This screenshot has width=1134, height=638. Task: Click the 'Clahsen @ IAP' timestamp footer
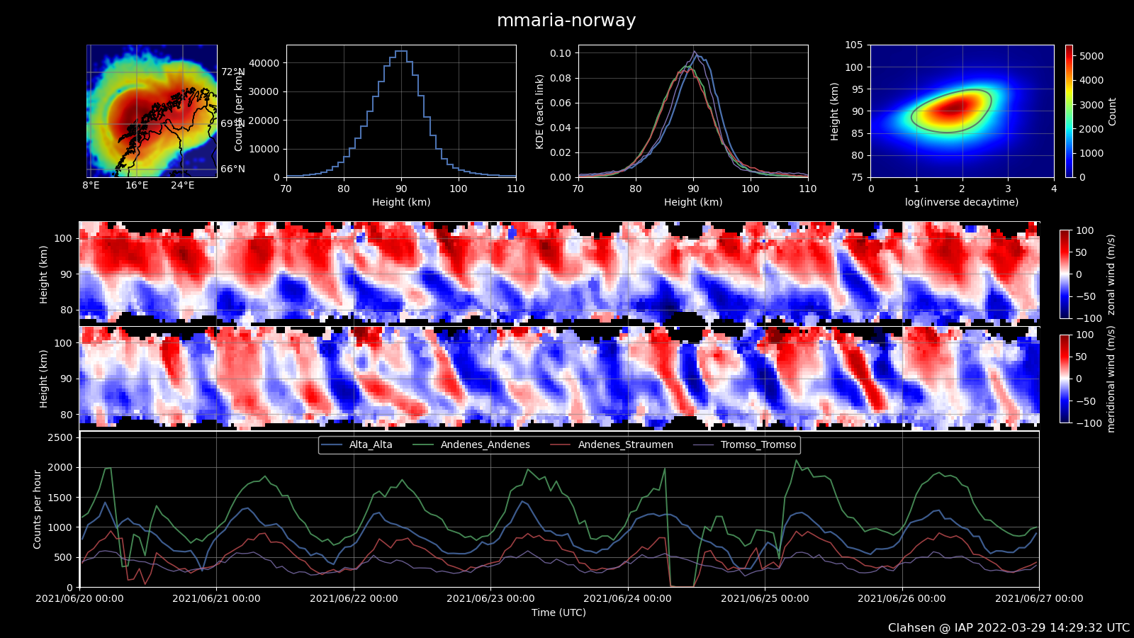(1009, 628)
